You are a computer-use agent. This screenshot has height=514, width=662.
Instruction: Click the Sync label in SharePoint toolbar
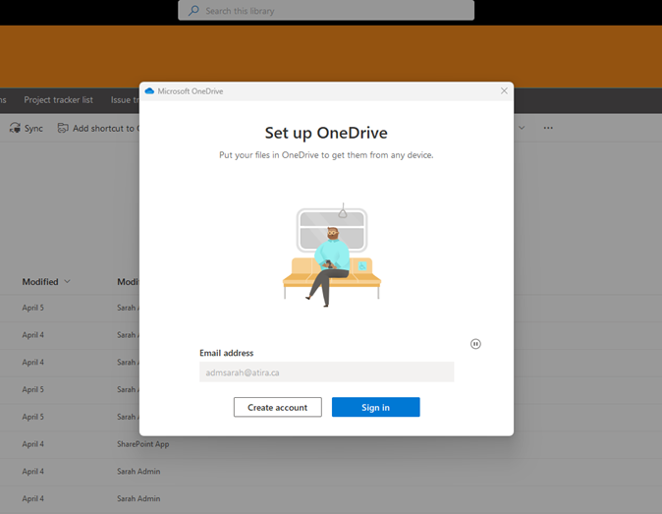click(33, 129)
